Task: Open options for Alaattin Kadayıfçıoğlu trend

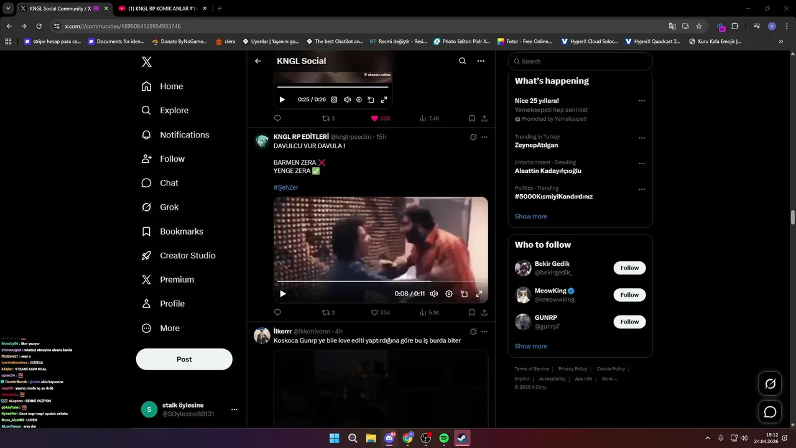Action: pos(642,164)
